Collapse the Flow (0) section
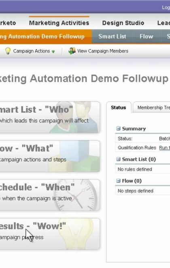 118,181
